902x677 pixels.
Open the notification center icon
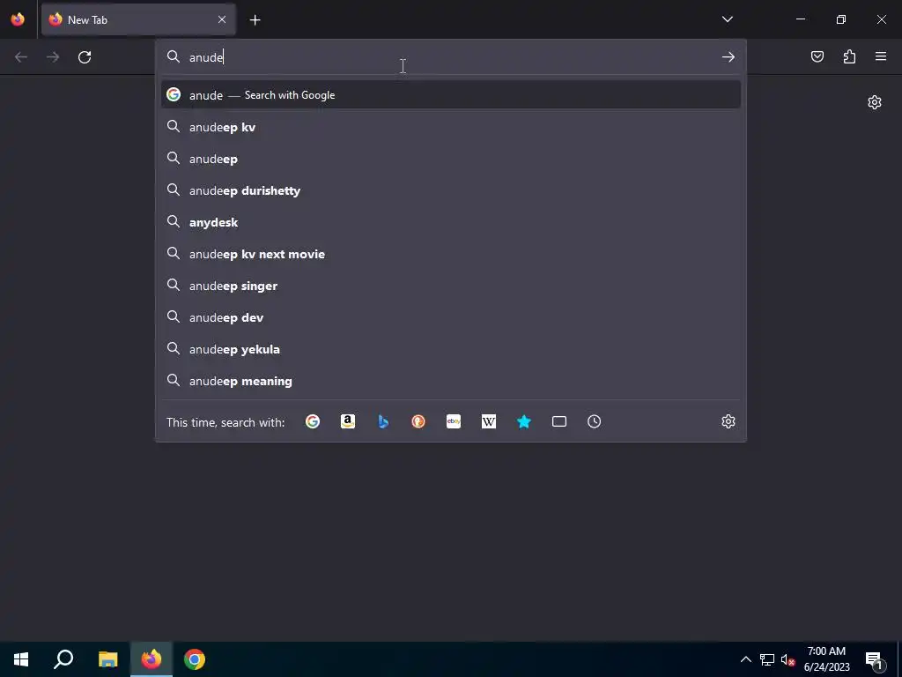(874, 659)
